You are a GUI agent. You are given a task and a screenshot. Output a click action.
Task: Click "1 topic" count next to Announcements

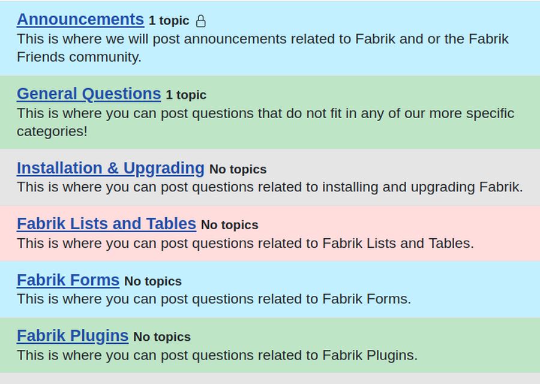coord(169,21)
